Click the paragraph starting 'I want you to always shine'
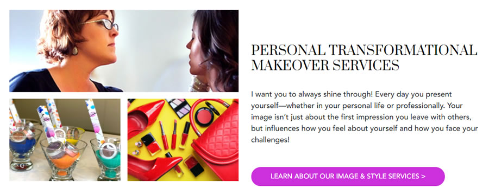Image resolution: width=489 pixels, height=195 pixels. [x=365, y=117]
